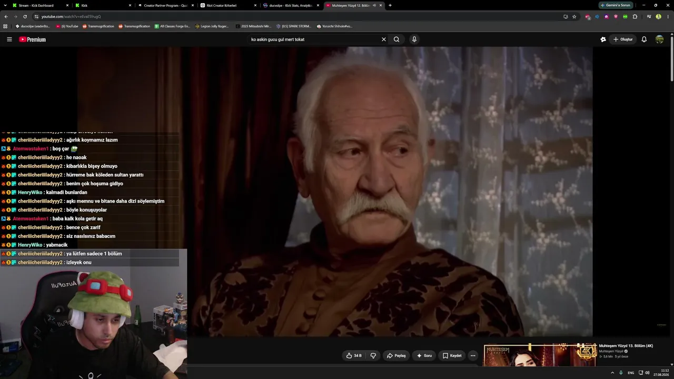Expand hidden system tray icons
The image size is (674, 379).
click(x=612, y=373)
